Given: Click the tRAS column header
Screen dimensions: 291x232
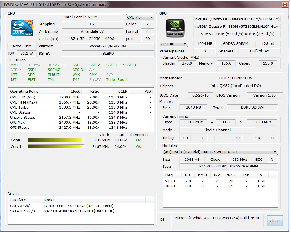Looking at the screenshot, I should tap(231, 175).
